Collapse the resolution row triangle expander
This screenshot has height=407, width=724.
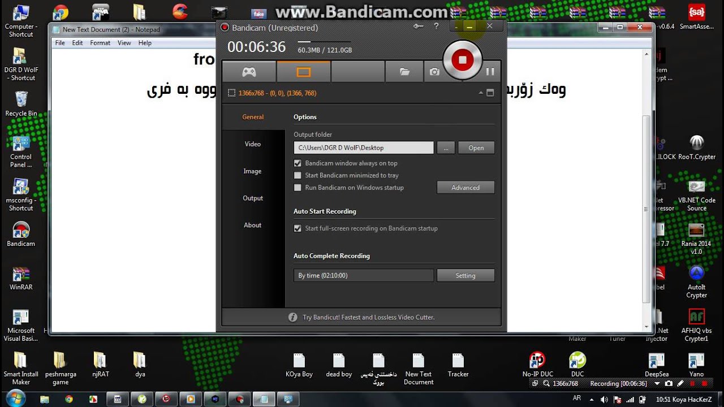coord(481,93)
